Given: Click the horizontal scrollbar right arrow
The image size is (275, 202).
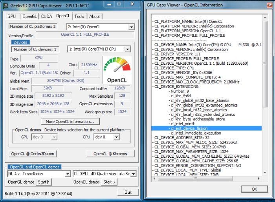Looking at the screenshot, I should pyautogui.click(x=258, y=178).
